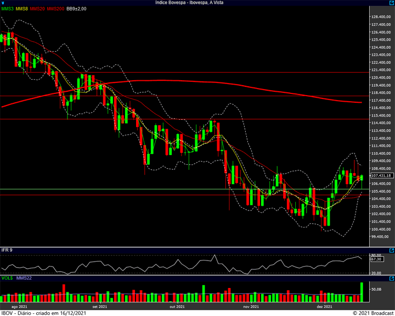Open the main chart pop-out icon

392,3
